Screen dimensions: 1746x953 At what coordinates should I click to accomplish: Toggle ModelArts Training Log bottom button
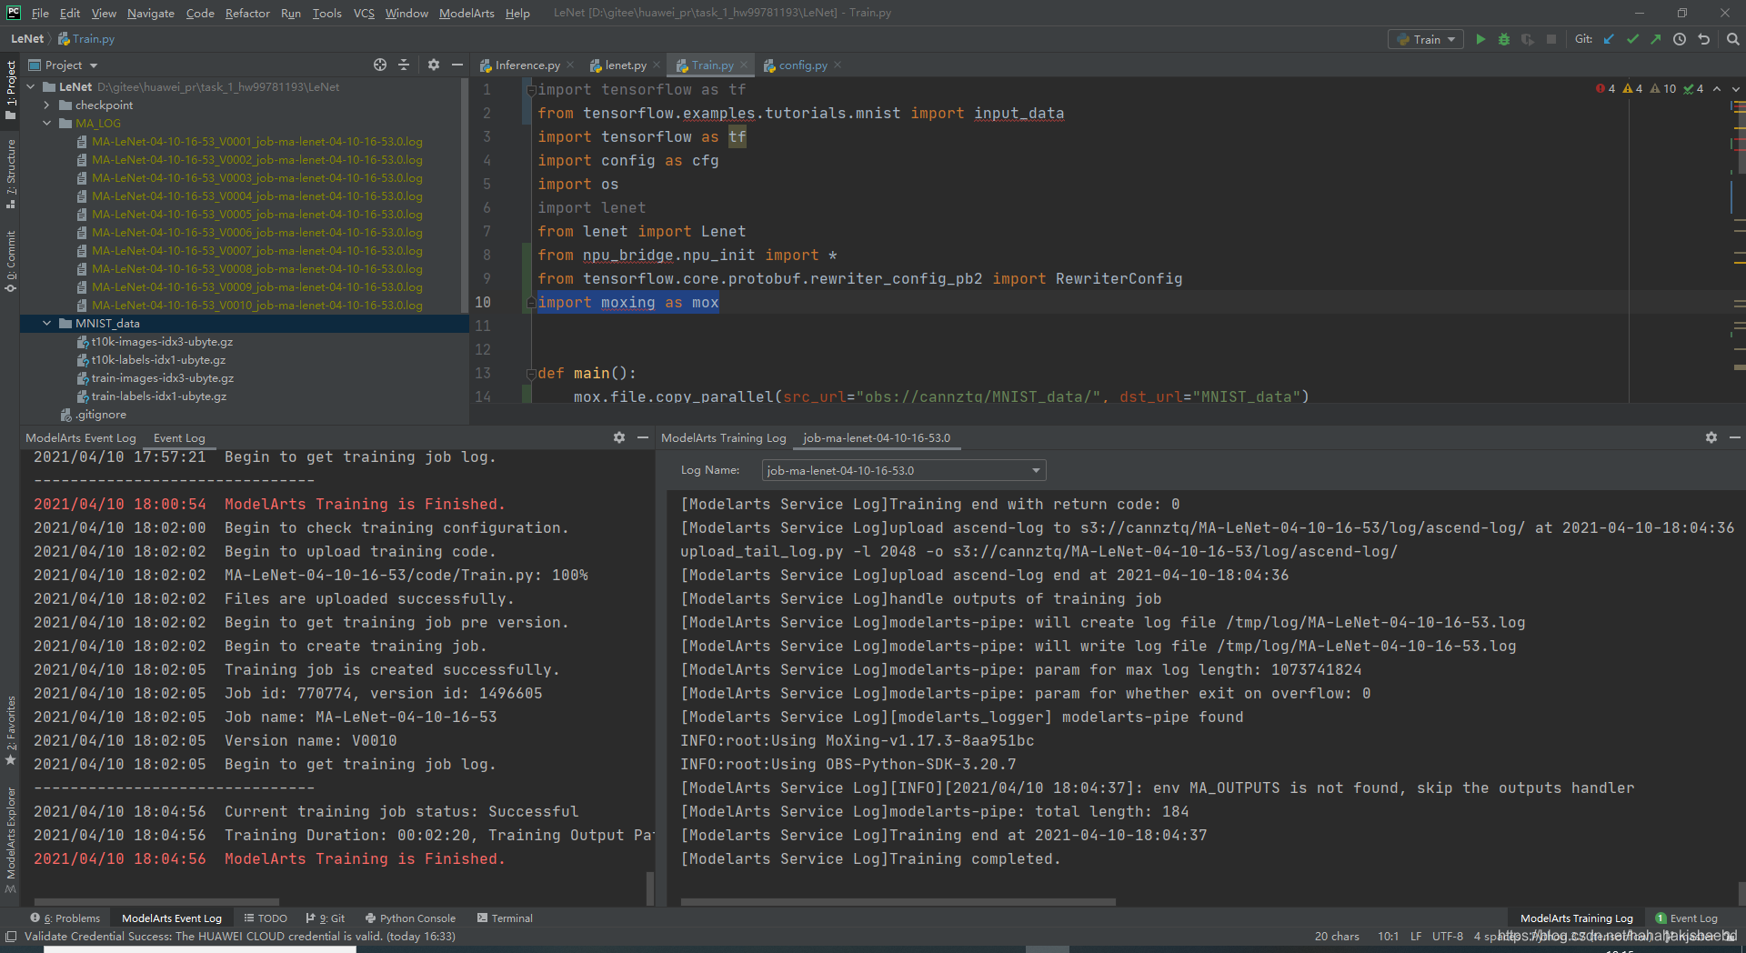click(x=1577, y=918)
